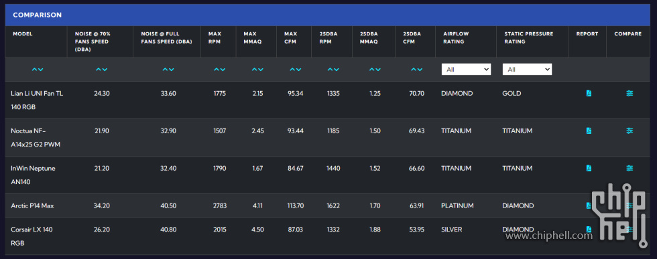Sort by Max MMAQ arrows
The height and width of the screenshot is (259, 657).
(257, 70)
